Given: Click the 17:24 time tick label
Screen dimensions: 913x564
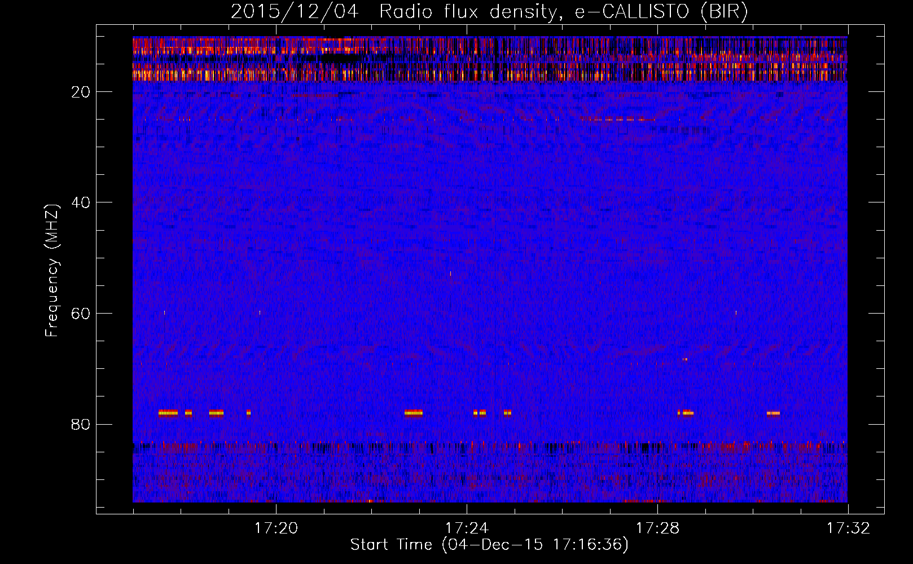Looking at the screenshot, I should click(467, 528).
